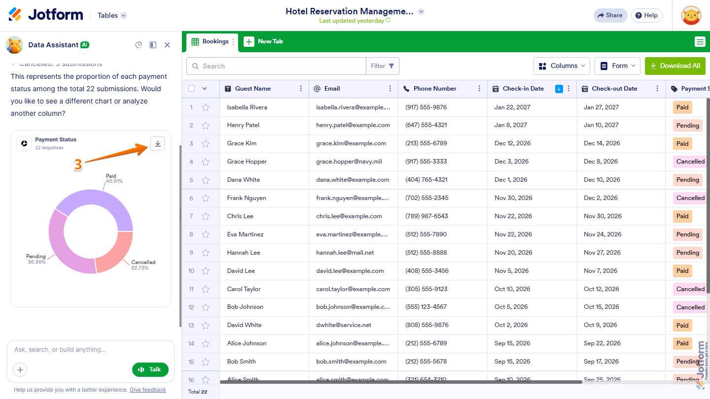The width and height of the screenshot is (710, 399).
Task: Star the Isabella Rivera row
Action: (x=206, y=107)
